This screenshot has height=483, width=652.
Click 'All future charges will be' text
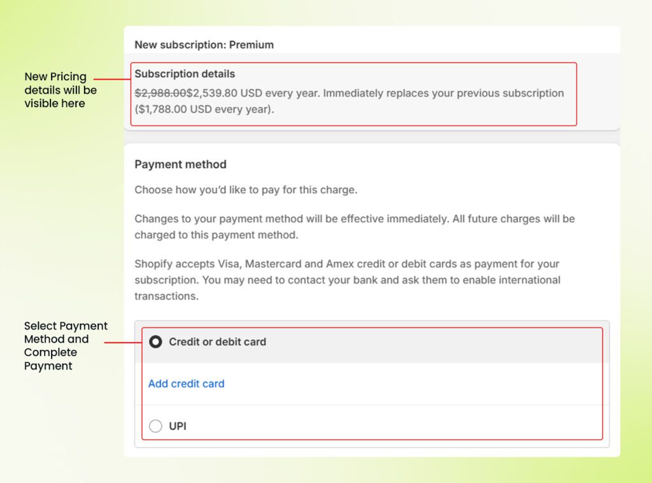point(513,219)
